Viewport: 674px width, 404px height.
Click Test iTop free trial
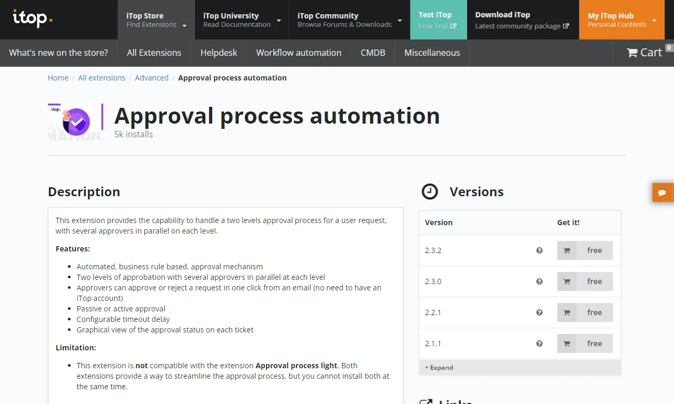[438, 20]
